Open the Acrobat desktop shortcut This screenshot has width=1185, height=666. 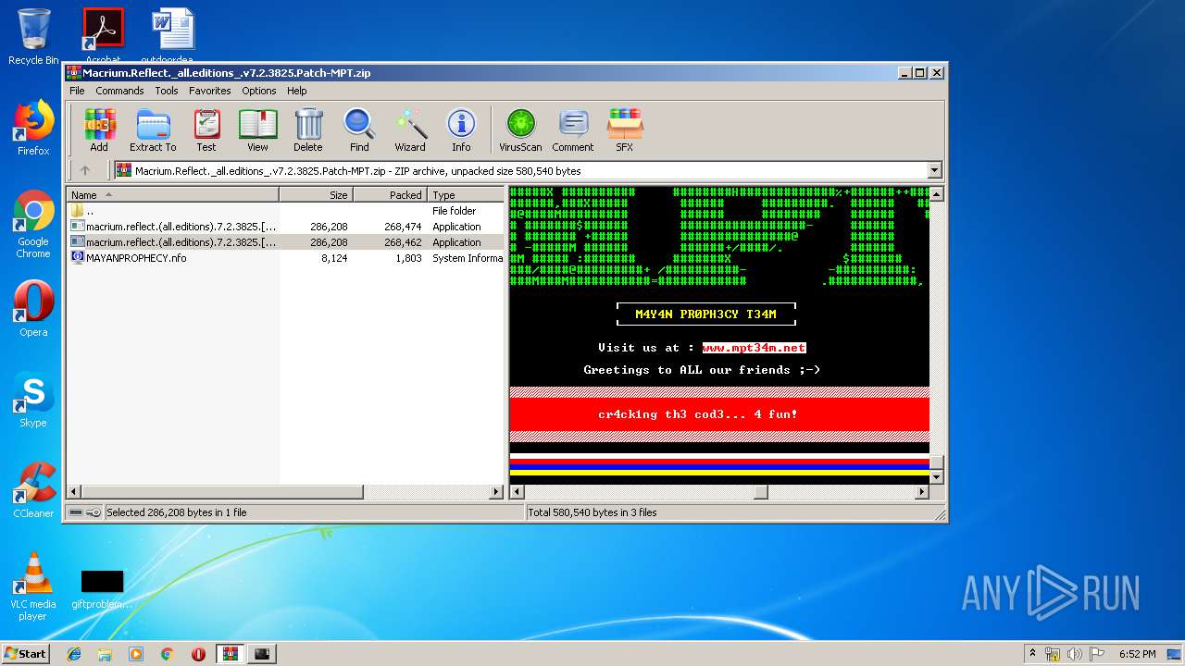coord(103,37)
